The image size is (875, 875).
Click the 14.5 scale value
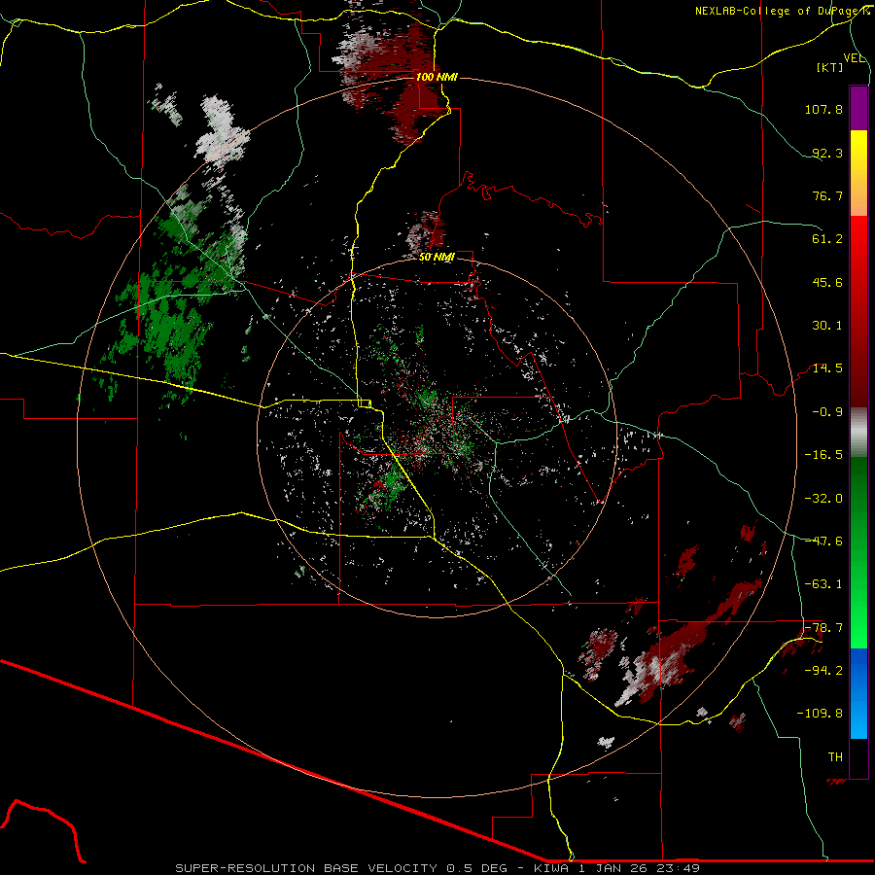pyautogui.click(x=827, y=368)
